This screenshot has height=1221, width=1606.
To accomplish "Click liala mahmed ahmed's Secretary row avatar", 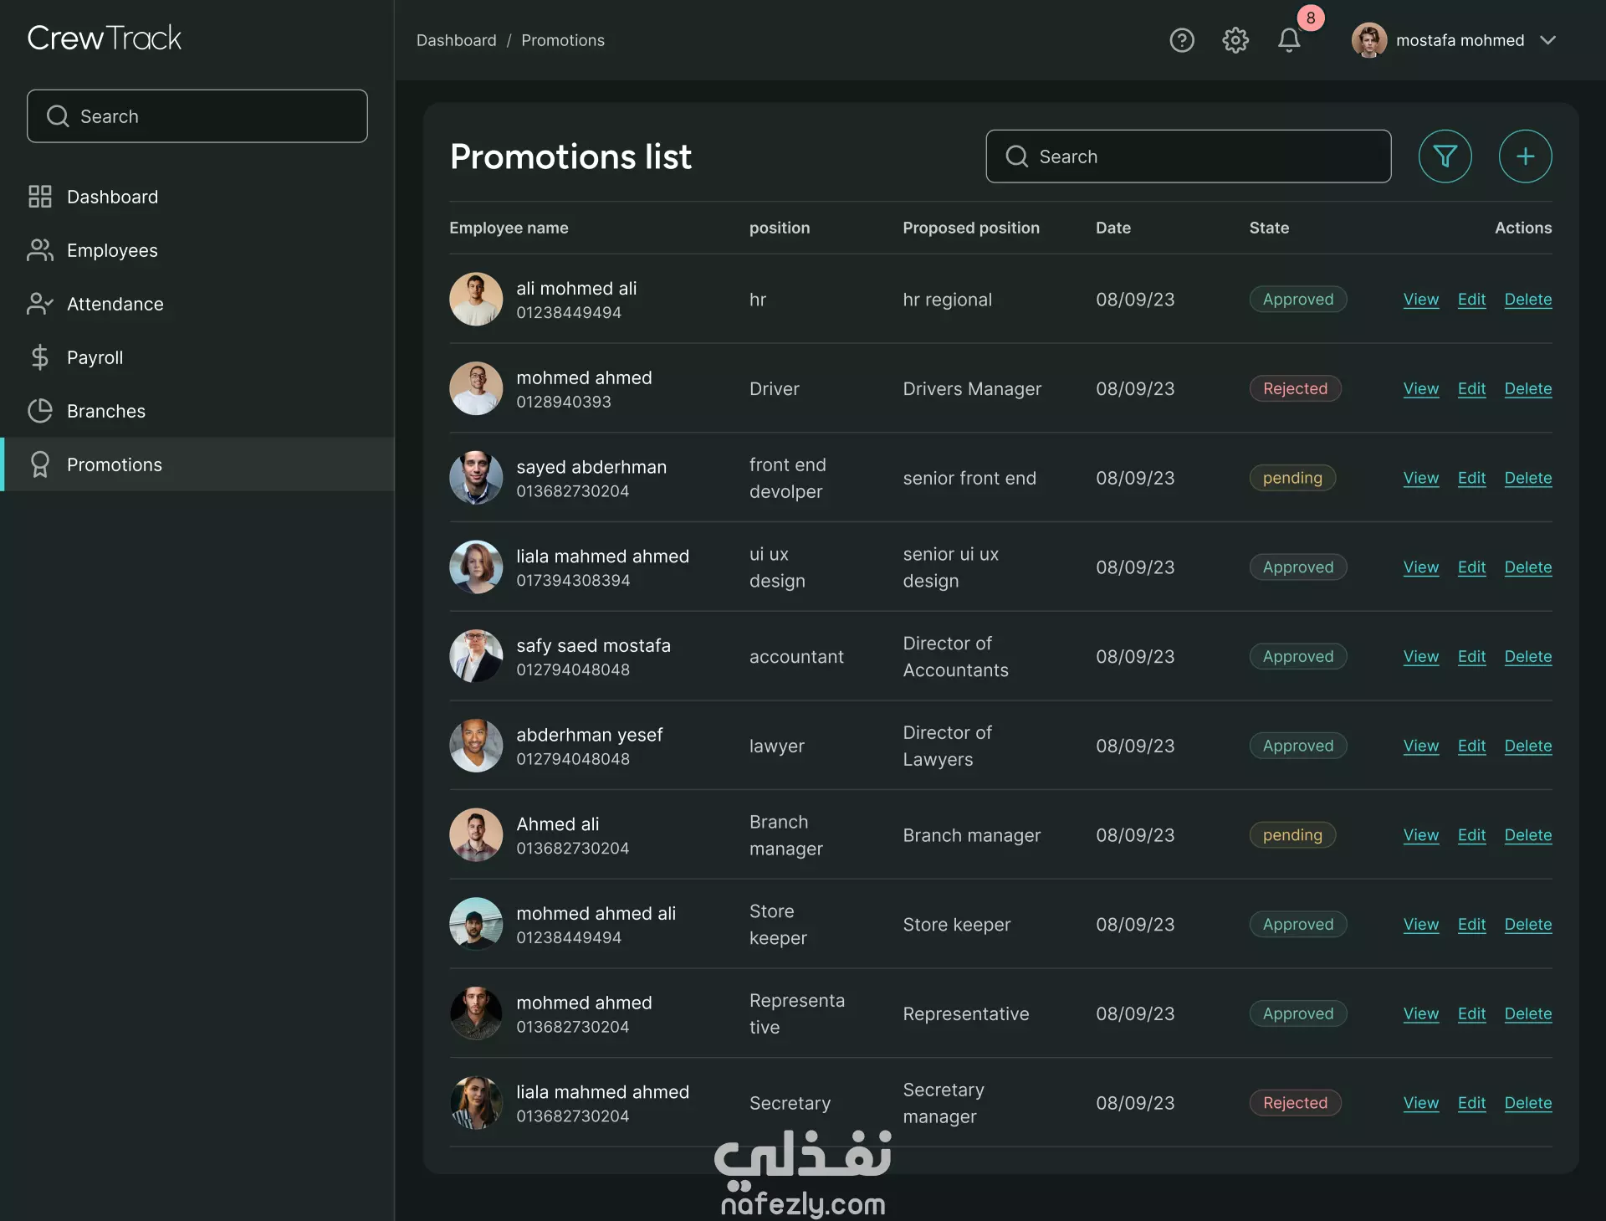I will point(476,1103).
